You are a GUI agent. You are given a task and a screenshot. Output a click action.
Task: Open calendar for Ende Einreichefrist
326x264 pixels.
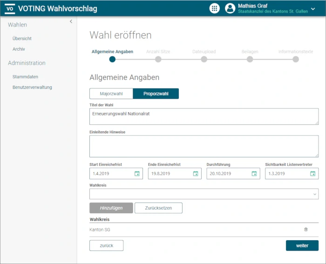pyautogui.click(x=196, y=174)
